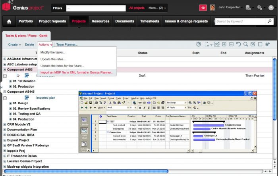Viewport: 278px width, 176px height.
Task: Click Bold icon in Microsoft Project window
Action: click(x=140, y=107)
